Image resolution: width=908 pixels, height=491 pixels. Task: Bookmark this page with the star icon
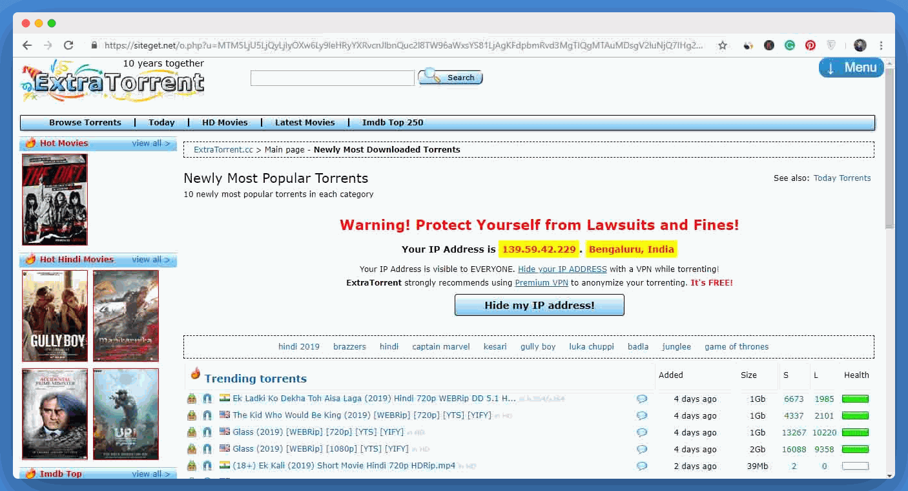pyautogui.click(x=723, y=45)
